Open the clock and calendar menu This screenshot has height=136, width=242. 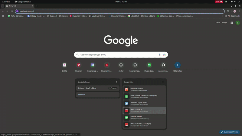pos(121,2)
